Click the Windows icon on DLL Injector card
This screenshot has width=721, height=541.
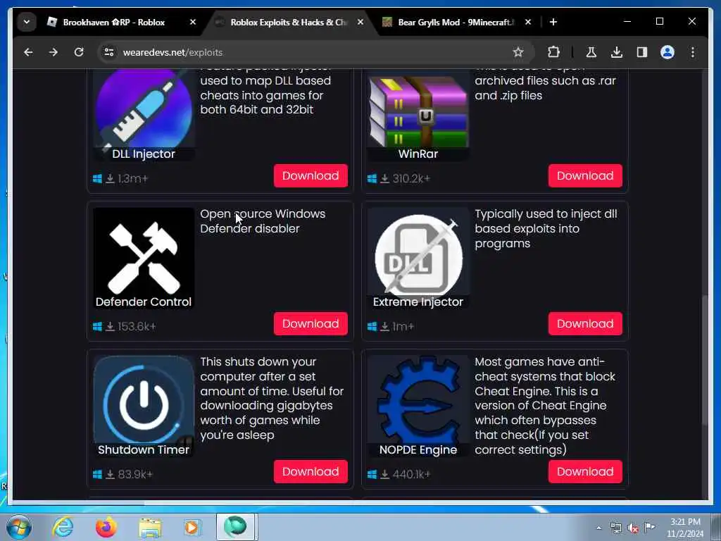tap(97, 178)
